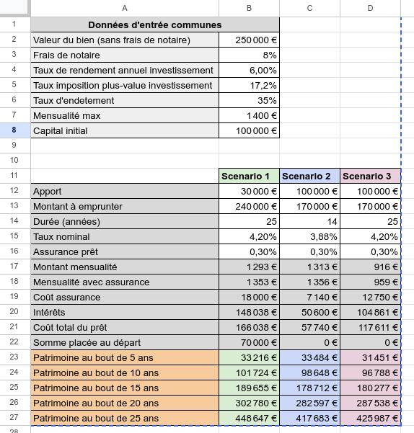Viewport: 414px width, 433px height.
Task: Click the Valeur du bien 250 000 € cell
Action: (249, 40)
